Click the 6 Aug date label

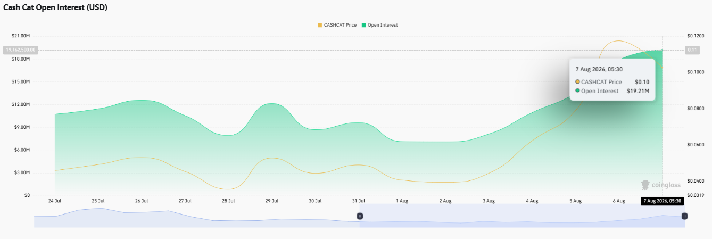(619, 201)
